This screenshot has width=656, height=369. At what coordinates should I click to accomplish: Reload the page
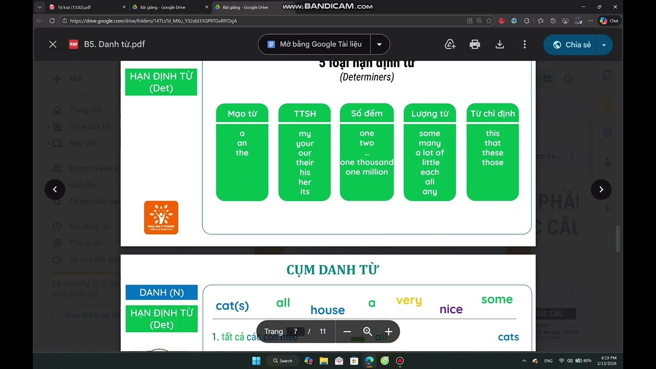pos(52,21)
